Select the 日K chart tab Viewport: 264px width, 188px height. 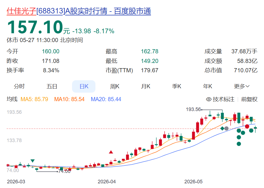tap(84, 86)
